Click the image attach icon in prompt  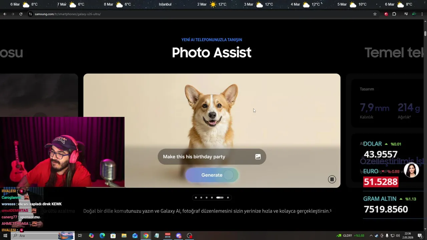click(x=258, y=157)
